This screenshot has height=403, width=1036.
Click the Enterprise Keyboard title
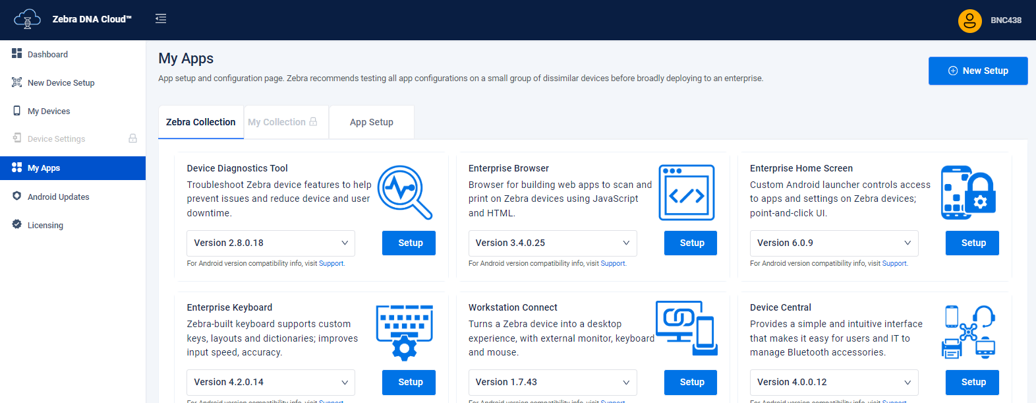(229, 307)
